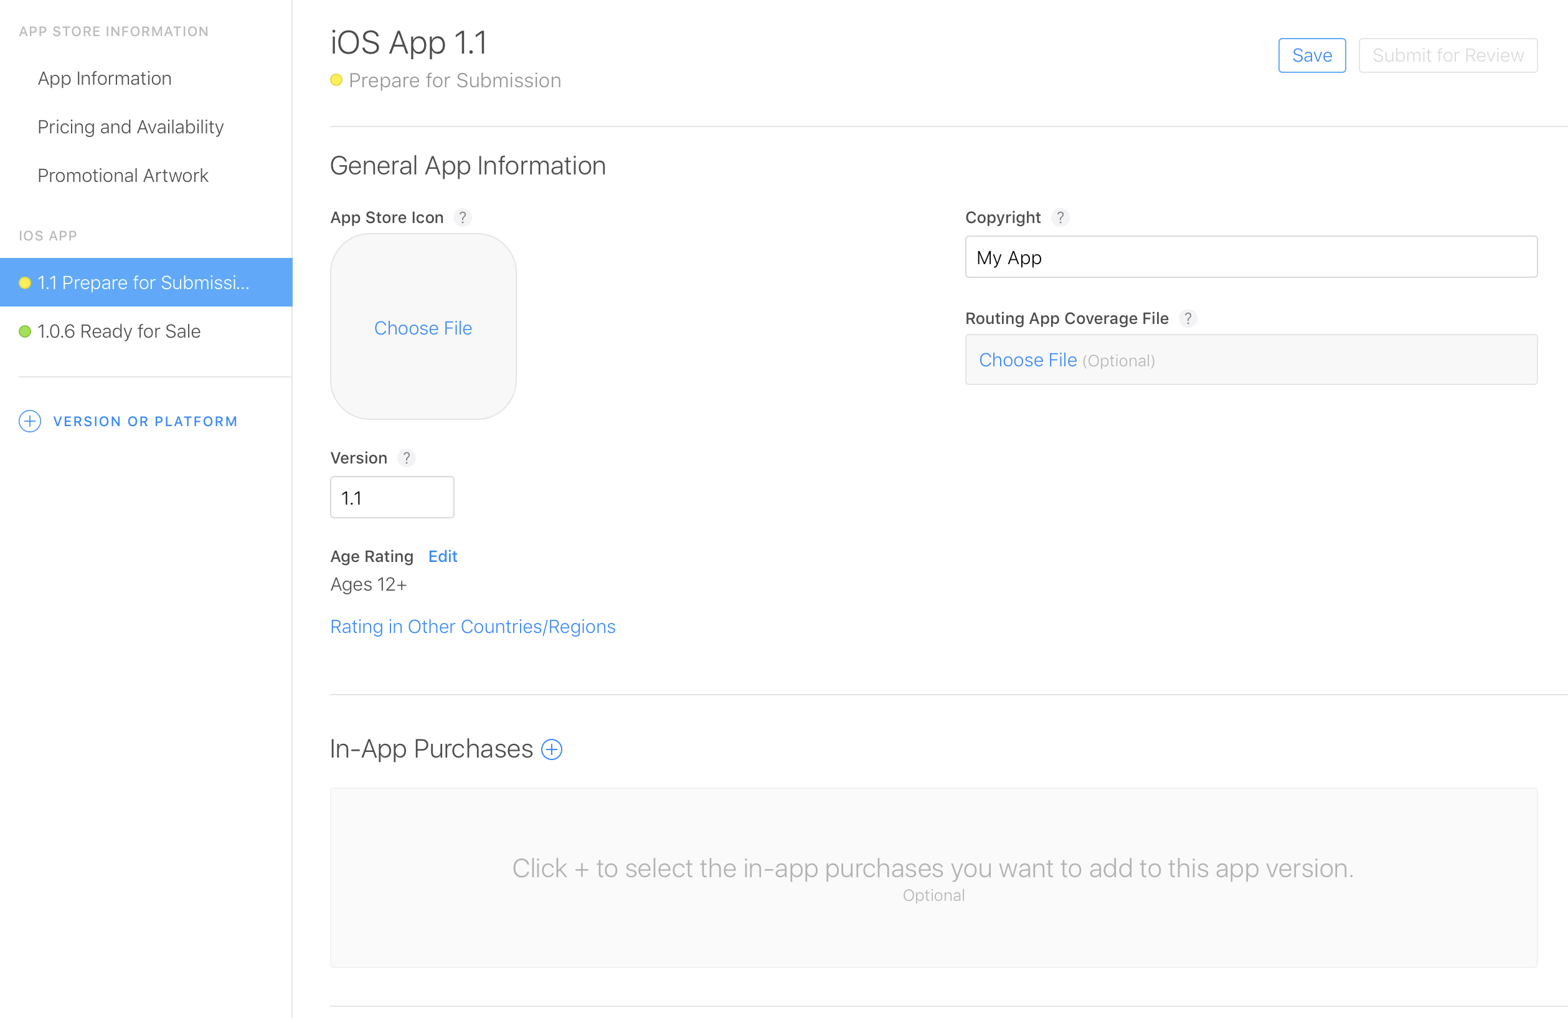The image size is (1568, 1018).
Task: Add an in-app purchase with plus icon
Action: (x=552, y=749)
